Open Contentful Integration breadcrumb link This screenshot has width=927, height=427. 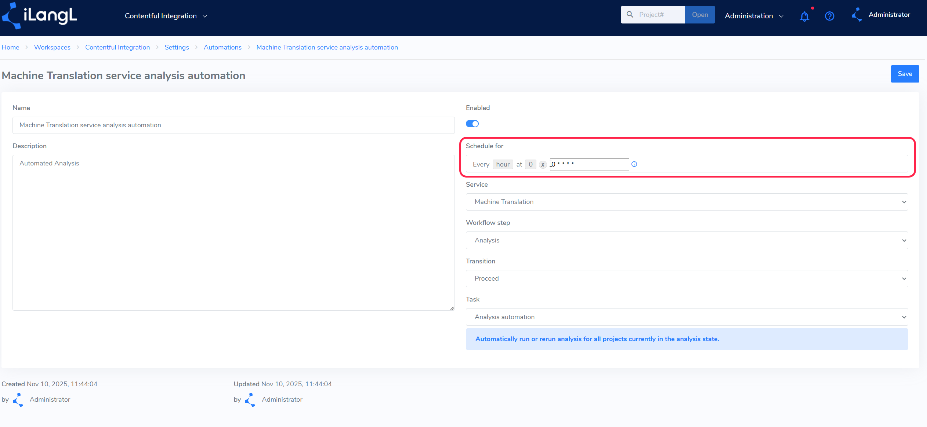pos(117,47)
